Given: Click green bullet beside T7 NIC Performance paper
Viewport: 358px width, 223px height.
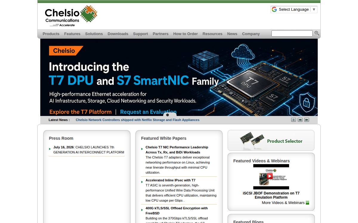Looking at the screenshot, I should tap(142, 149).
